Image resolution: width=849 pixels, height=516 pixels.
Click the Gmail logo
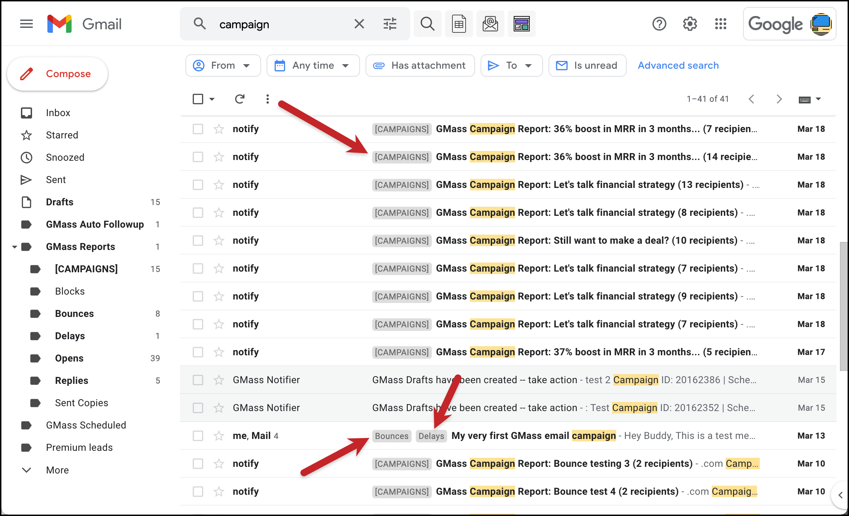[84, 24]
